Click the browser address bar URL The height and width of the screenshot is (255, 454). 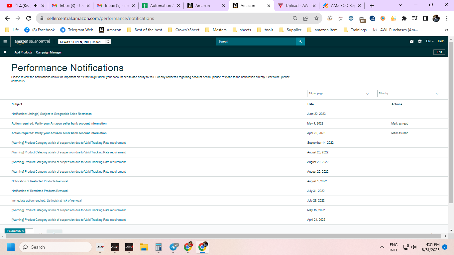coord(101,18)
